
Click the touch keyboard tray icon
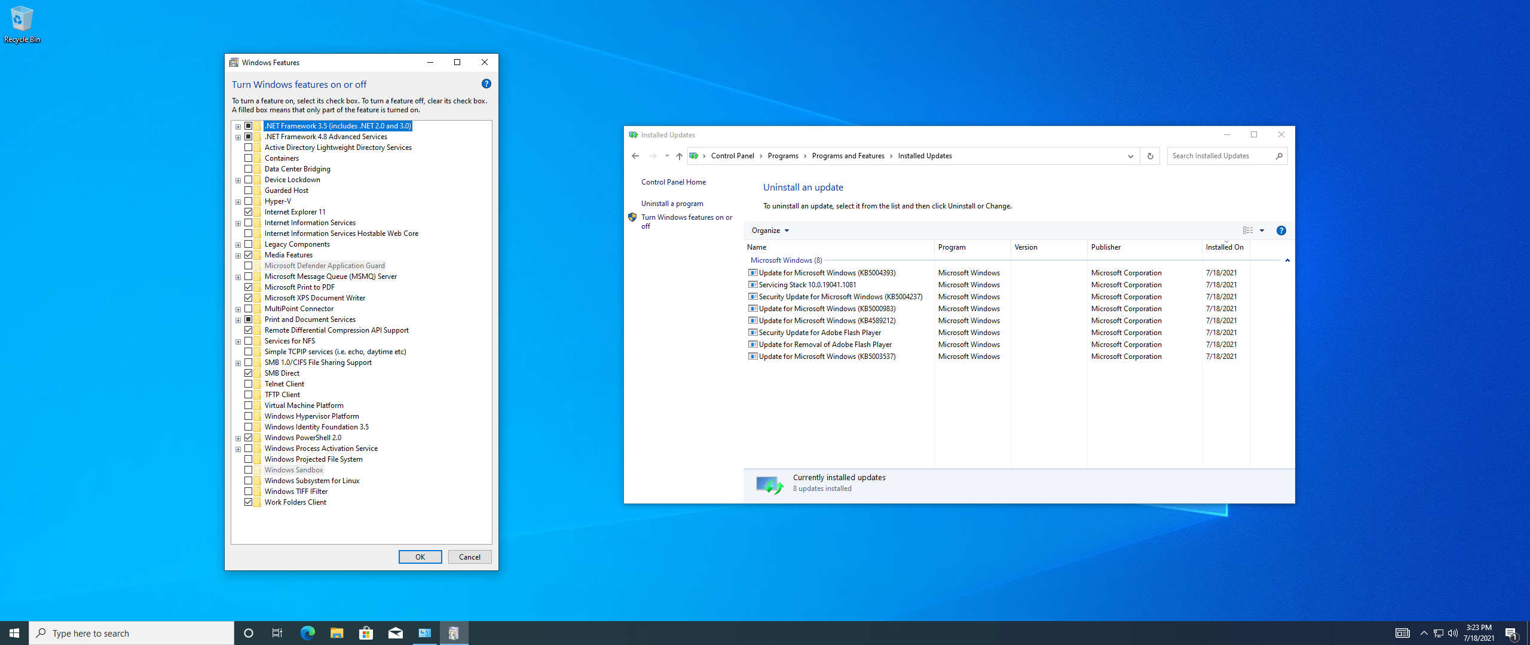click(1402, 633)
